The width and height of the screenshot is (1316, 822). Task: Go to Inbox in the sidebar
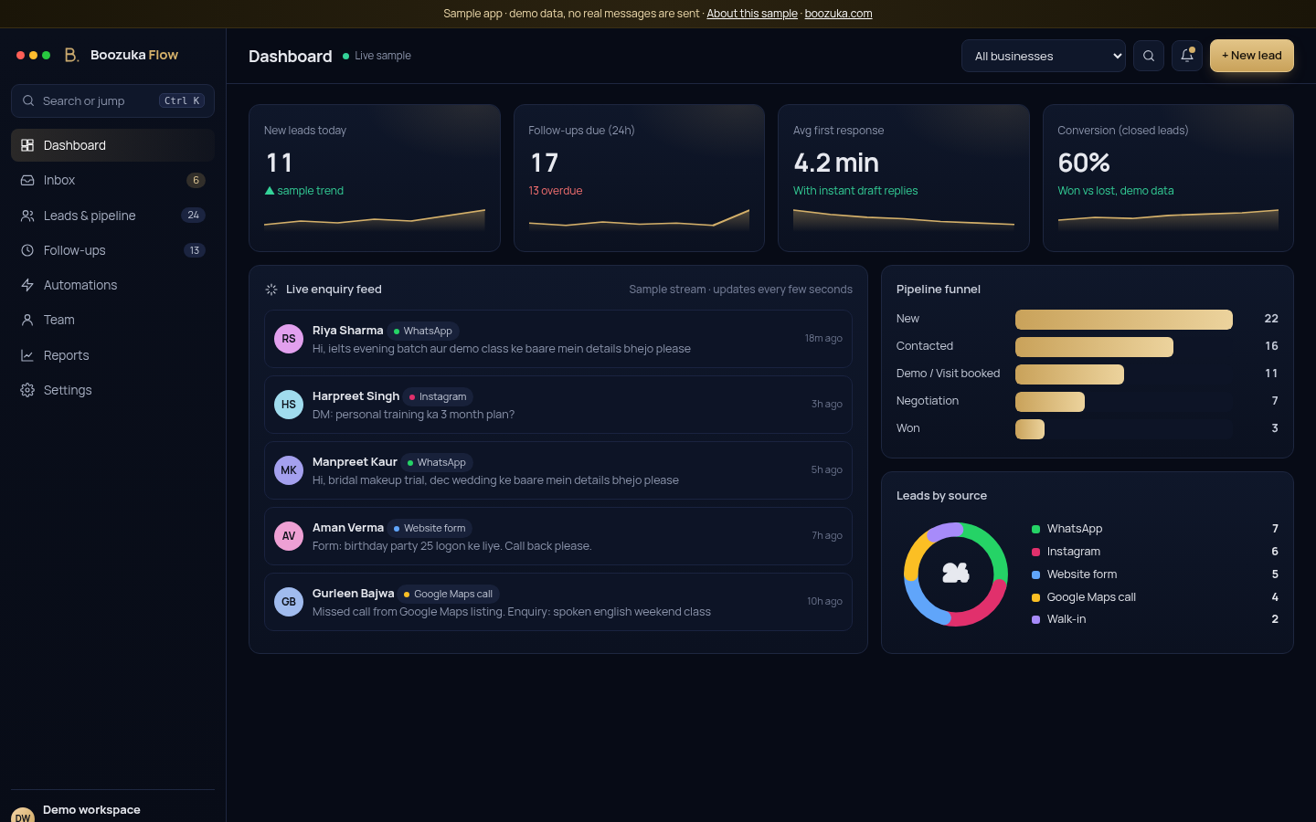[112, 180]
